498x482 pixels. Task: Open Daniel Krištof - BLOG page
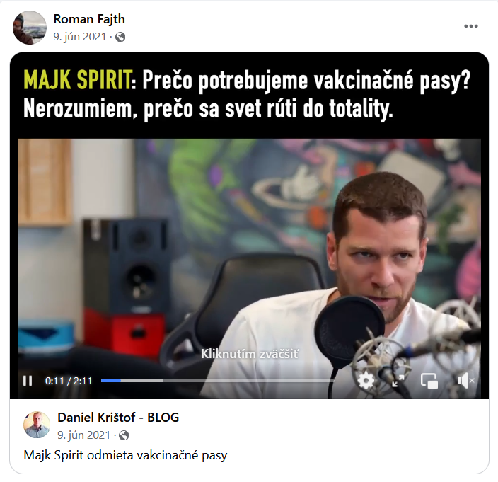118,417
